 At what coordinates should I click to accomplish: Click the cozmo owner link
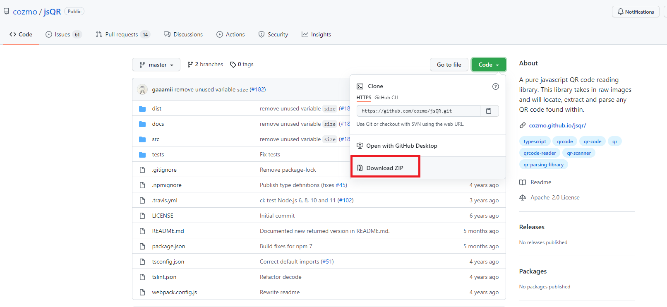[x=25, y=12]
